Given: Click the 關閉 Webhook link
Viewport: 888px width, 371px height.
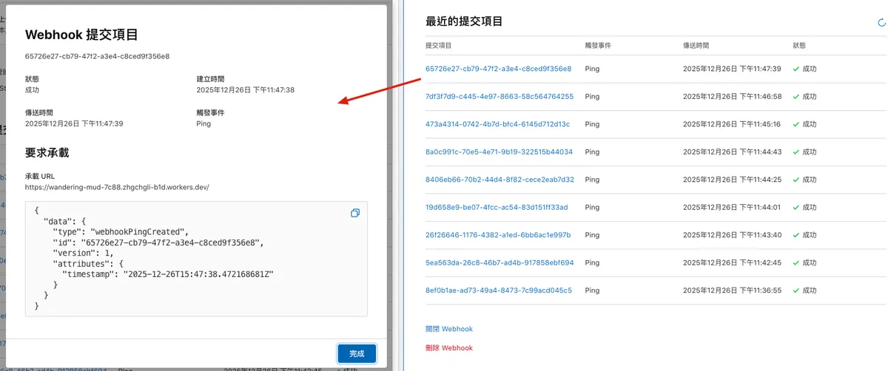Looking at the screenshot, I should pos(448,329).
